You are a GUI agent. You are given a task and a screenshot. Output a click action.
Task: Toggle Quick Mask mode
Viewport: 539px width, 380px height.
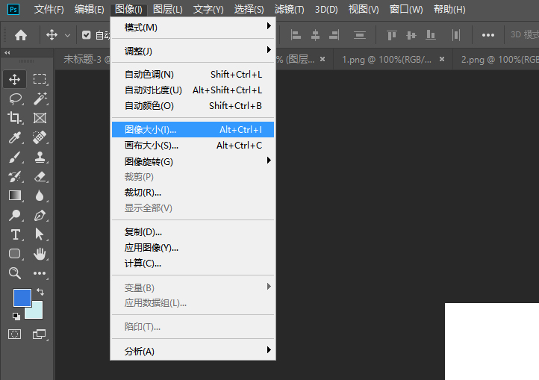pos(14,334)
